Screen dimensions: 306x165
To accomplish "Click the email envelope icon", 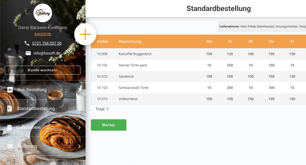I will pos(28,53).
